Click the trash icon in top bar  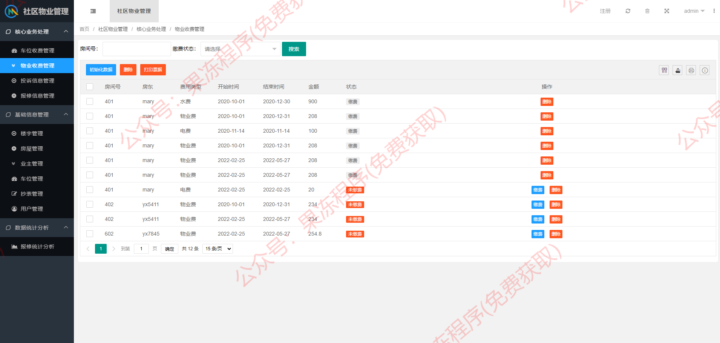(647, 11)
